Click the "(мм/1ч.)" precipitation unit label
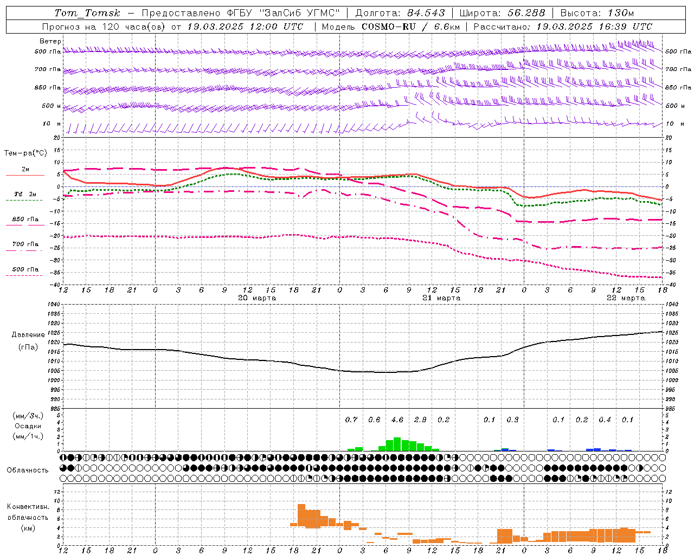Screen dimensions: 694x555 coord(28,437)
